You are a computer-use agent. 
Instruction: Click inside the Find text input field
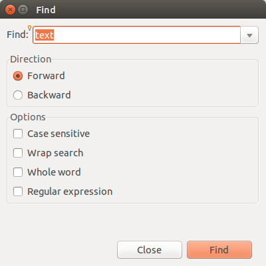click(136, 35)
